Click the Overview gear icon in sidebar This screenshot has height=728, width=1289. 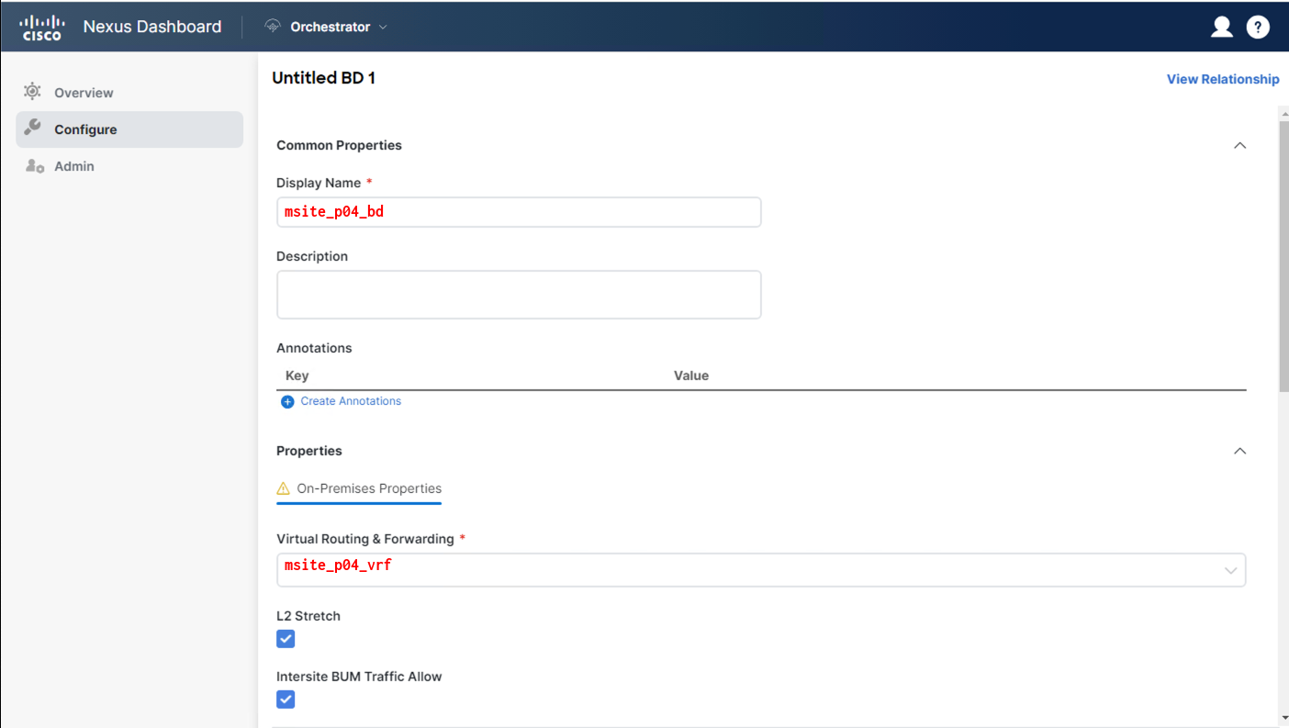[x=33, y=92]
